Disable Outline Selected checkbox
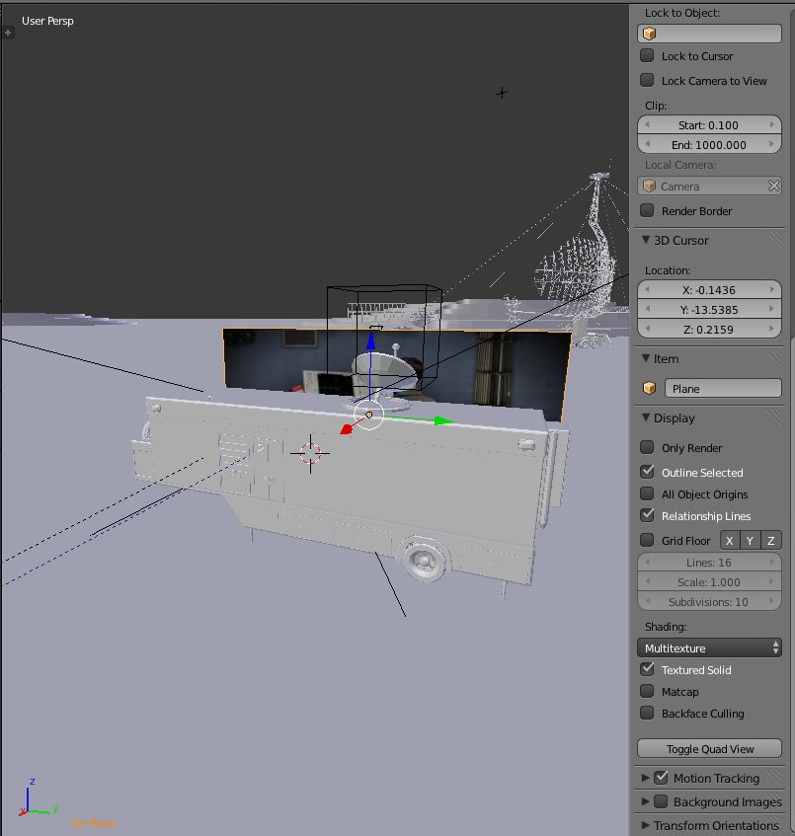Image resolution: width=795 pixels, height=836 pixels. [647, 472]
